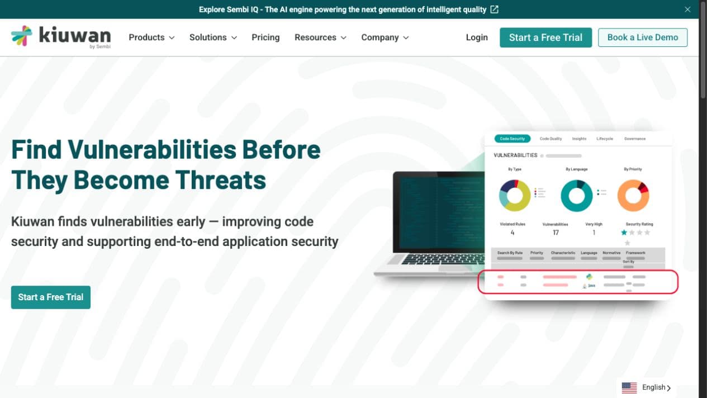Open the Pricing page
Image resolution: width=707 pixels, height=398 pixels.
[x=265, y=37]
